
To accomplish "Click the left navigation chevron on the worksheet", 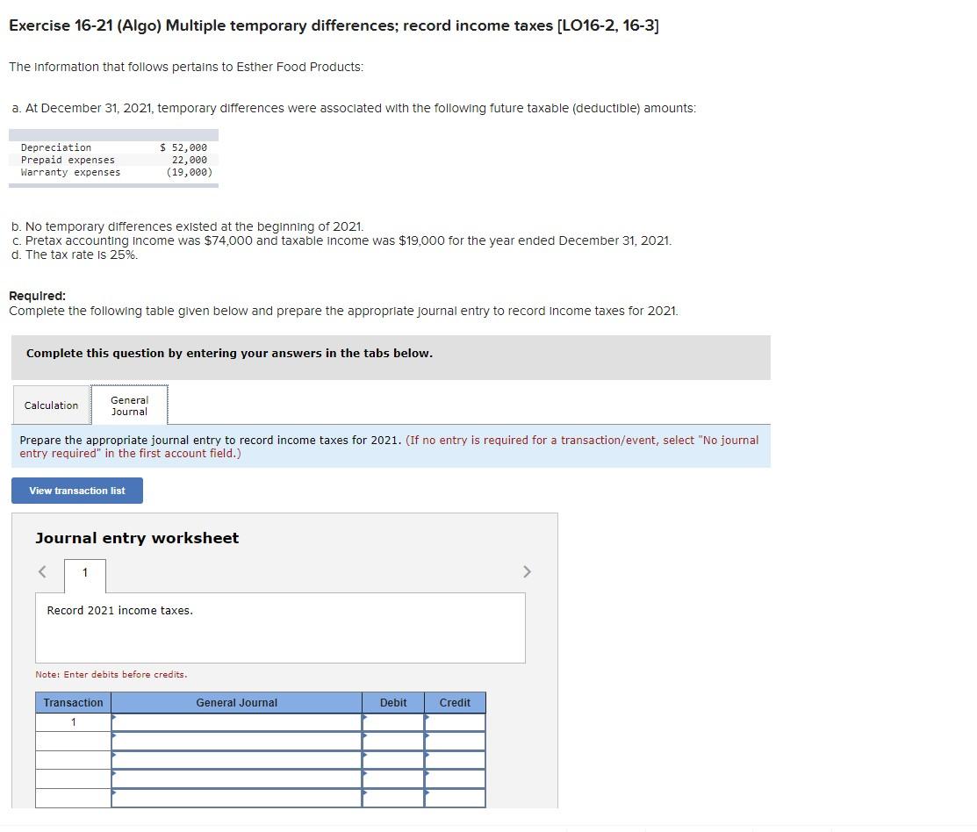I will pos(41,571).
